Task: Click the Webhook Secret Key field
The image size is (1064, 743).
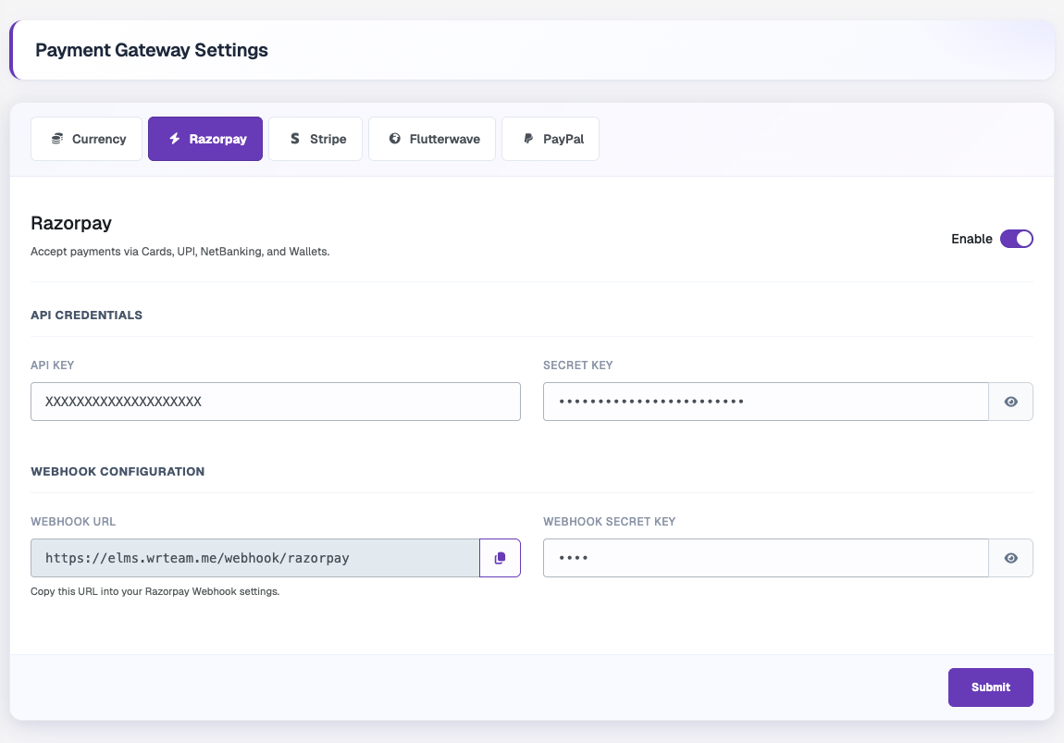Action: pos(765,558)
